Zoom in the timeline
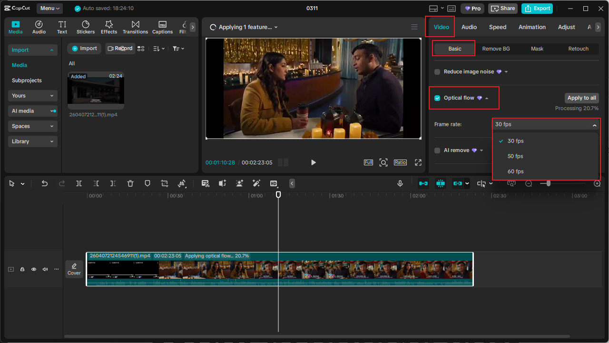This screenshot has width=609, height=343. coord(597,183)
